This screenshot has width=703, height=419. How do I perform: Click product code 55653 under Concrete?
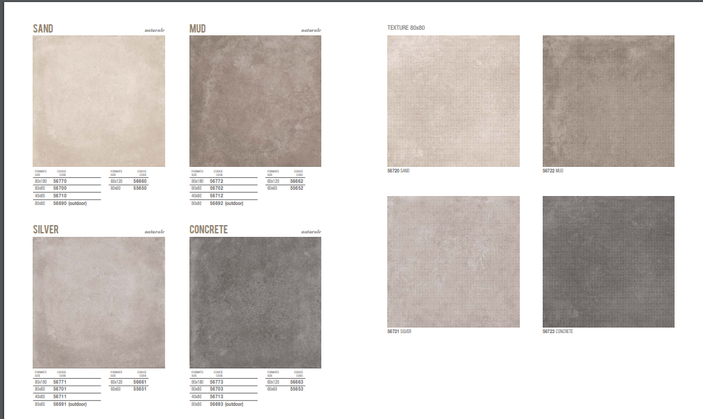[296, 389]
